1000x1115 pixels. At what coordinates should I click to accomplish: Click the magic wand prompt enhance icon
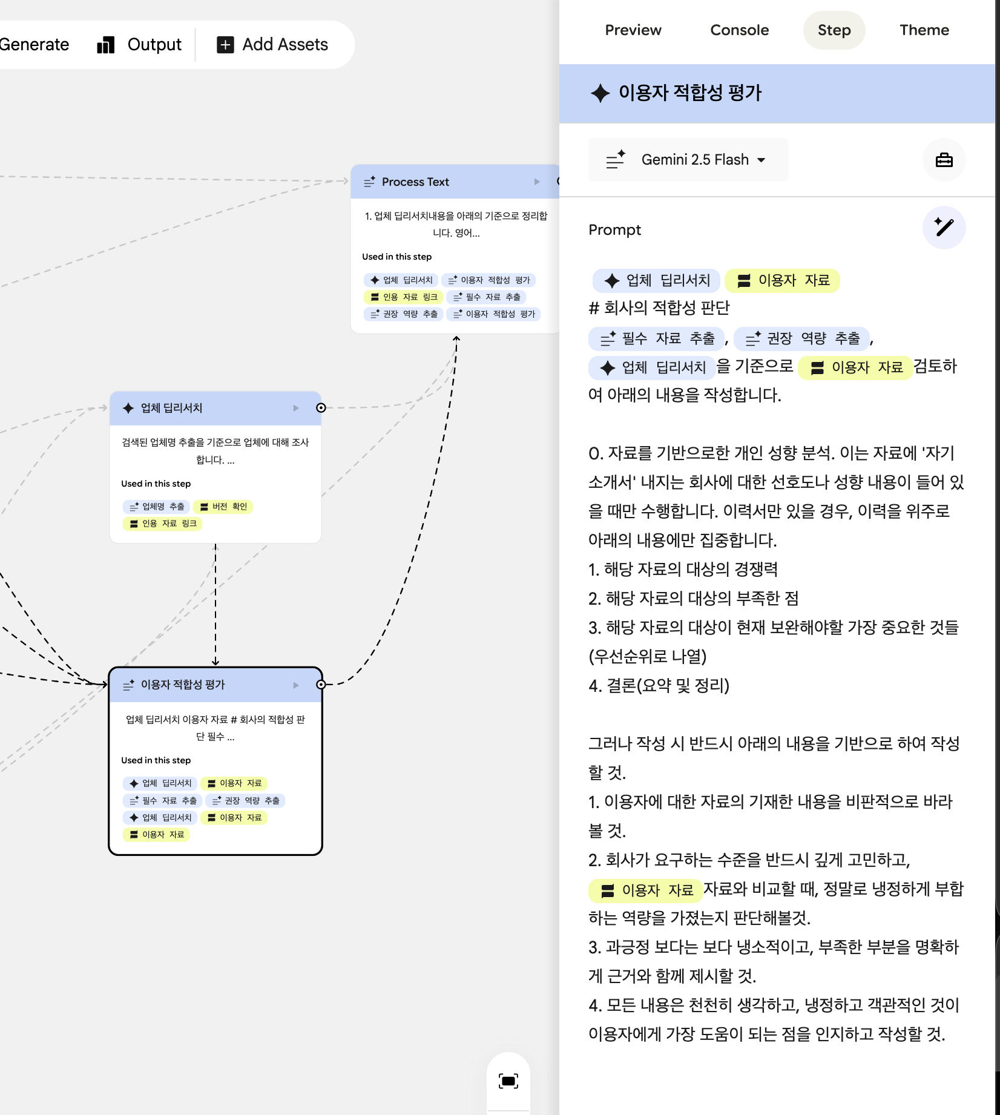click(x=943, y=228)
